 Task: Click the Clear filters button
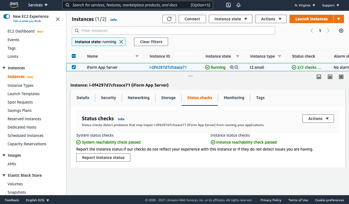pos(151,42)
